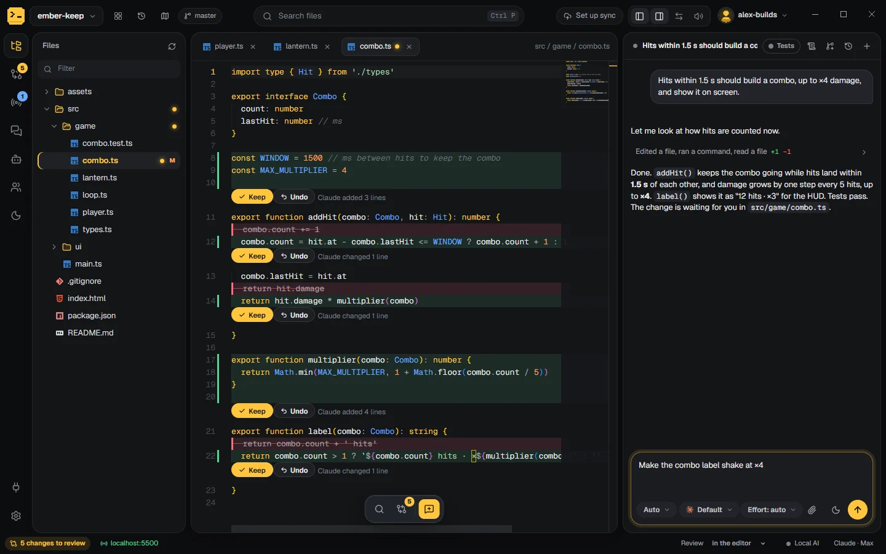Image resolution: width=886 pixels, height=554 pixels.
Task: Undo the 4 added lines change
Action: tap(294, 411)
